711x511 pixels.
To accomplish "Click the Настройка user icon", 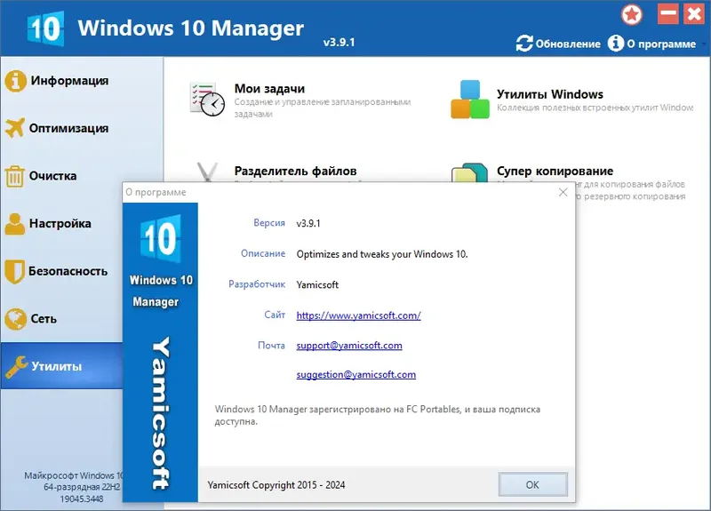I will click(15, 224).
